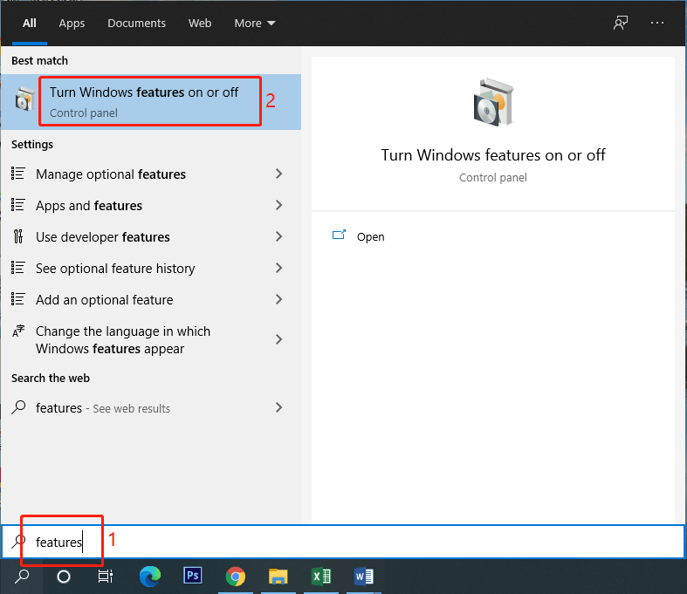Click magnifier icon beside features web result
The height and width of the screenshot is (594, 687).
tap(18, 407)
